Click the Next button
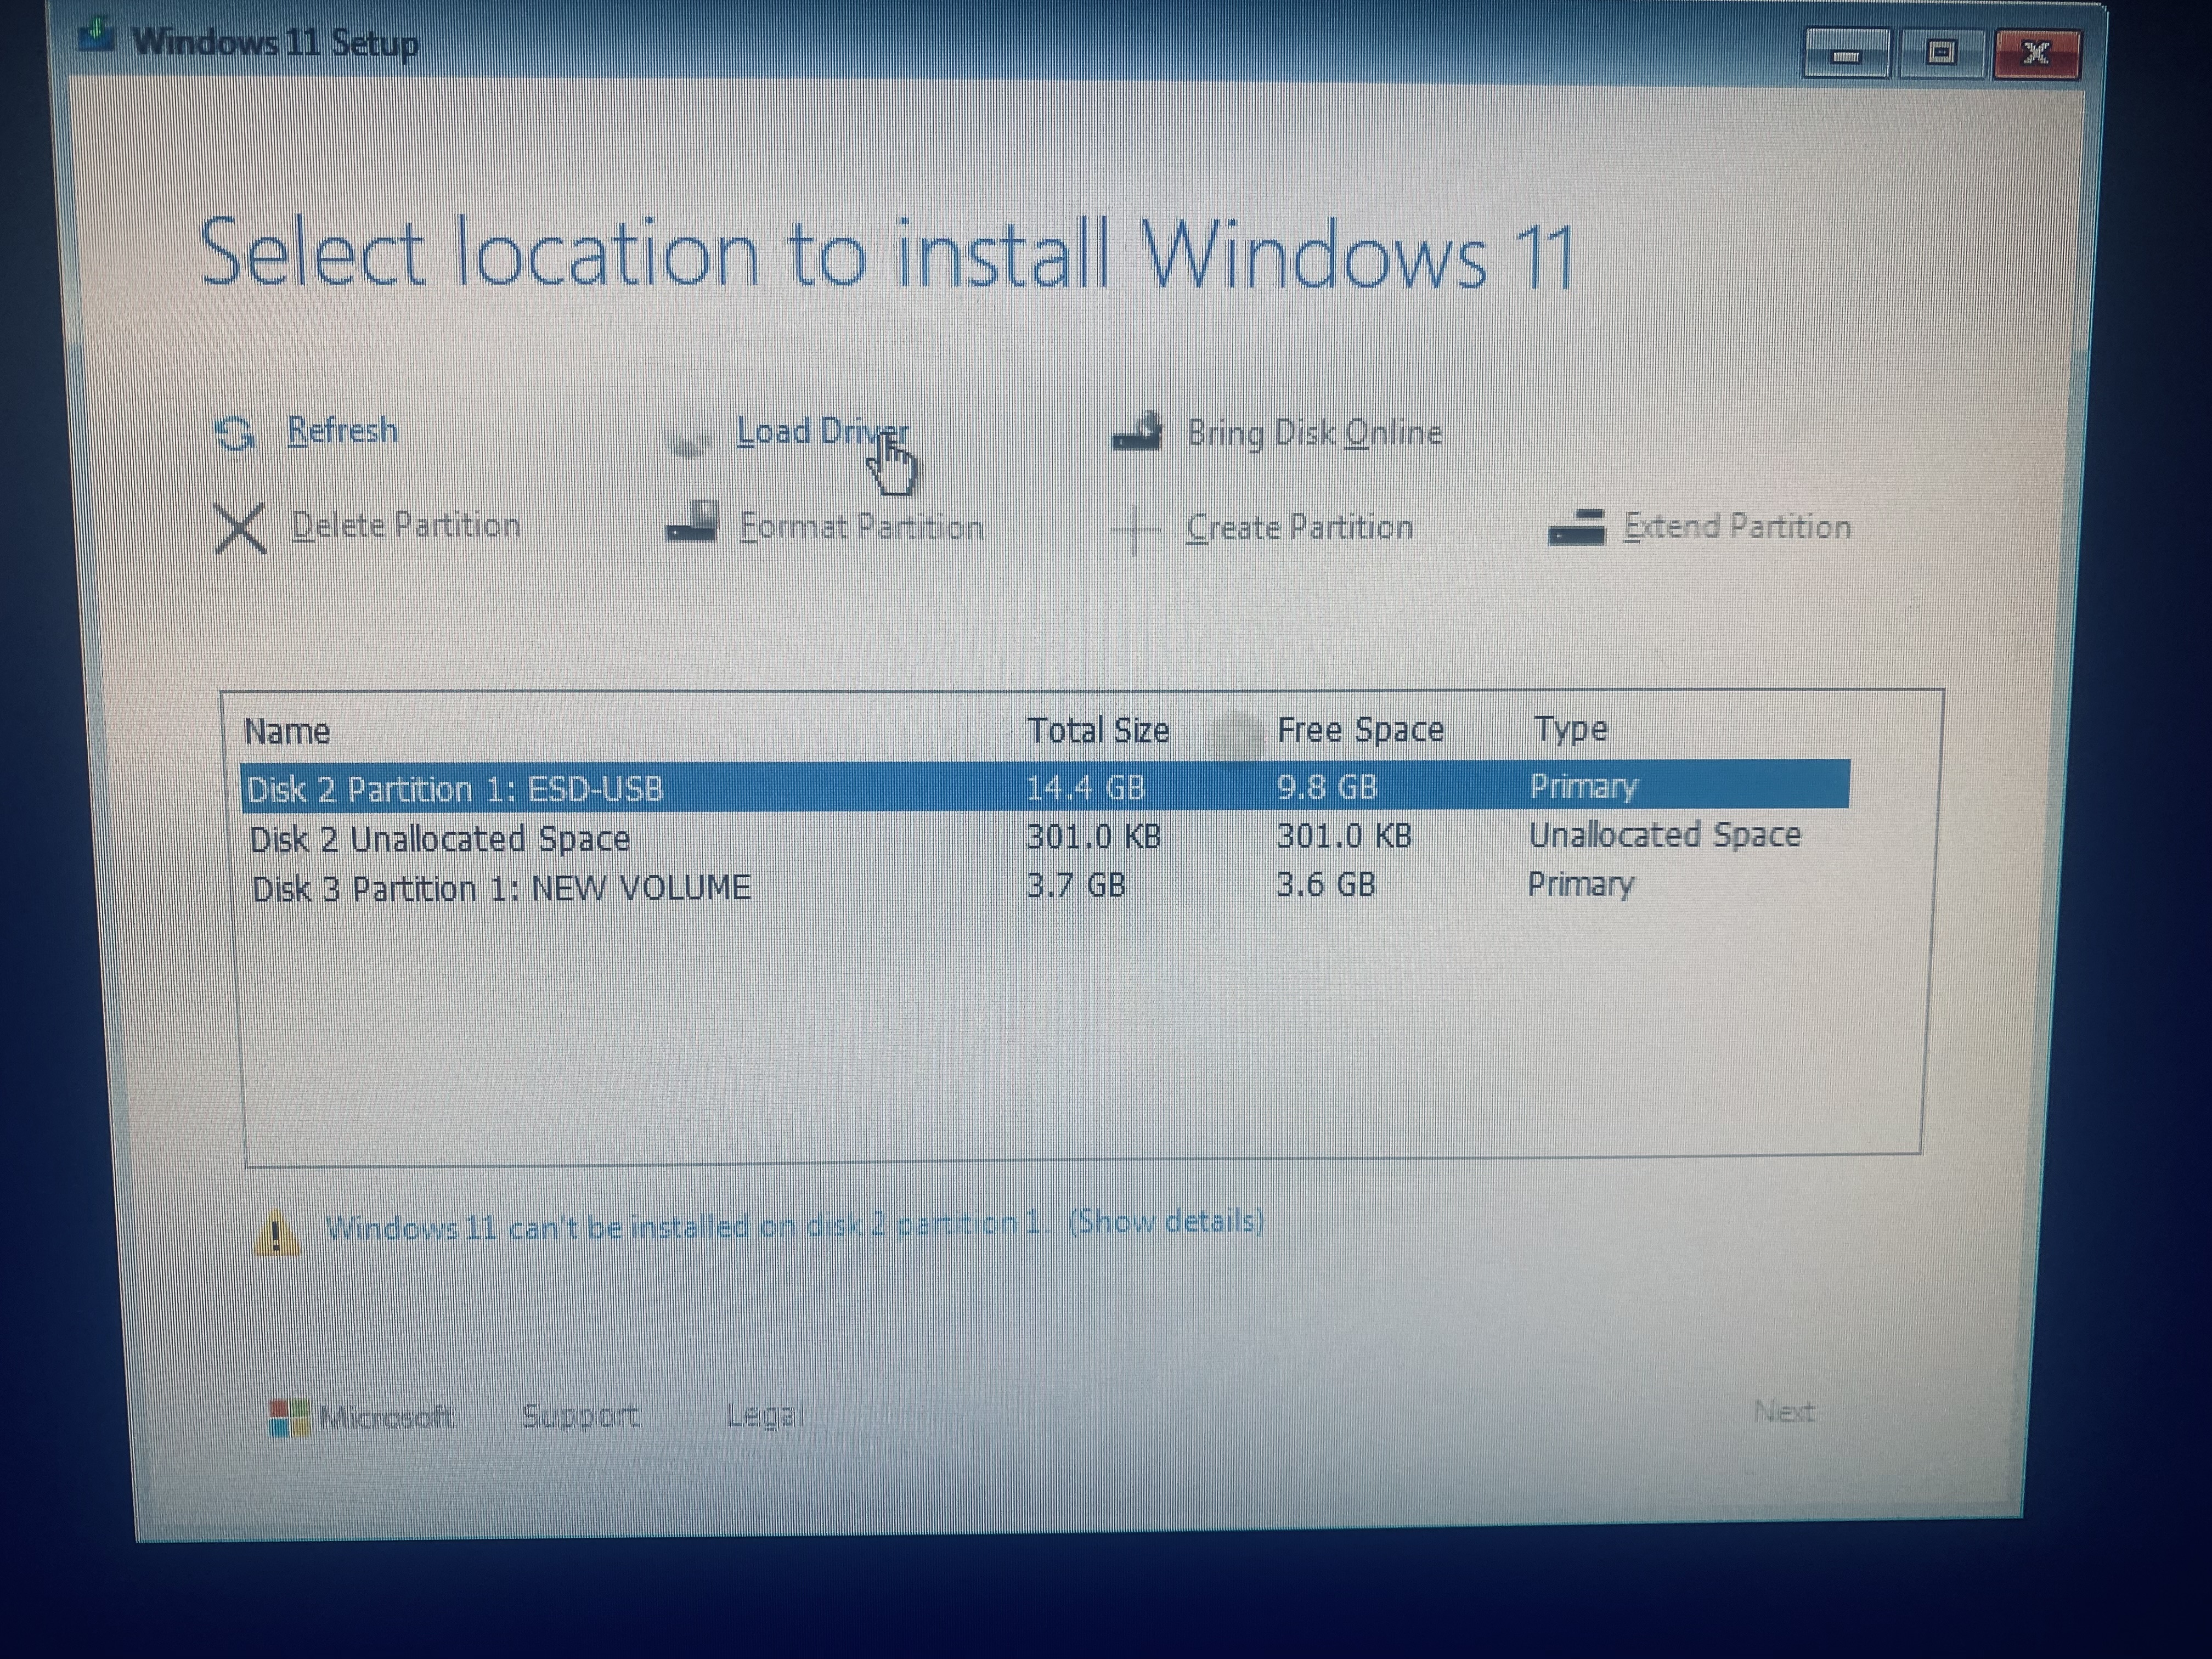This screenshot has height=1659, width=2212. pyautogui.click(x=1784, y=1411)
